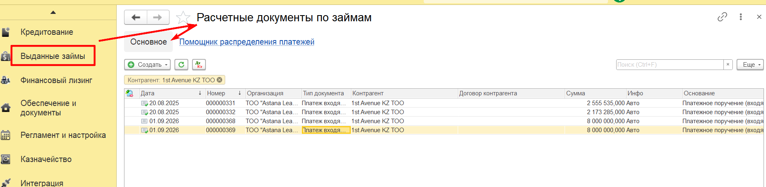
Task: Go forward with the right arrow button
Action: coord(158,17)
